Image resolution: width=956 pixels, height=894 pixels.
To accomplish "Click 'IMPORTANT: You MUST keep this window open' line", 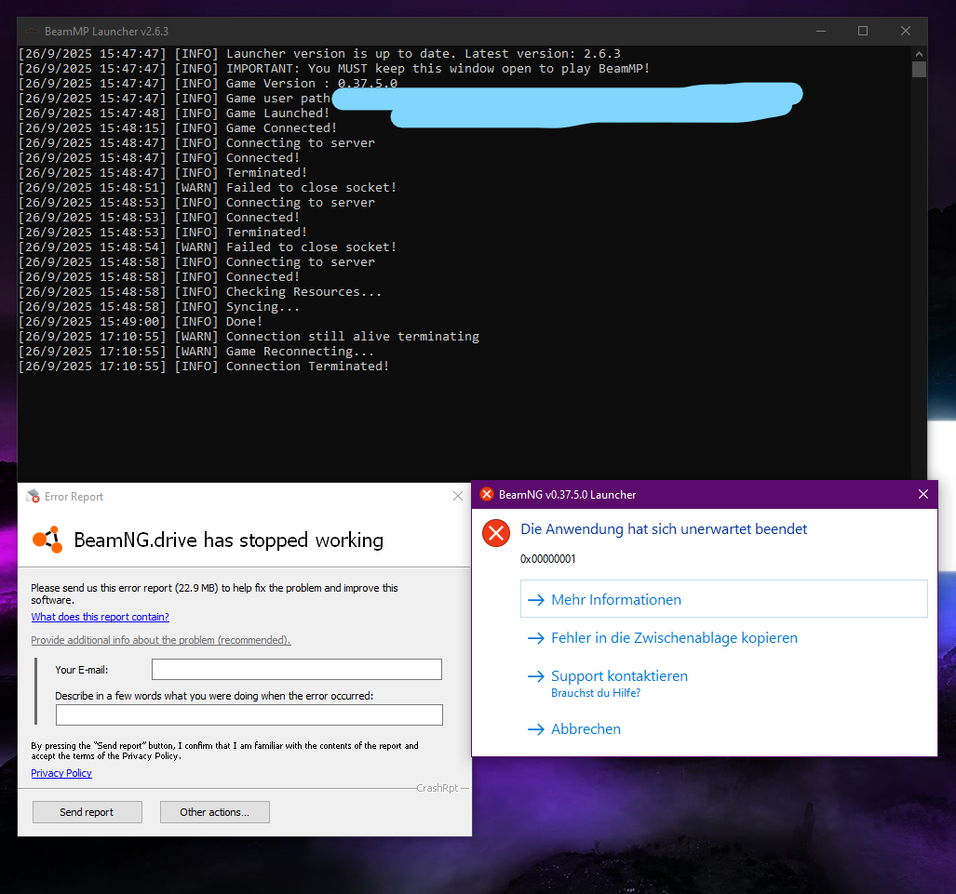I will (x=334, y=69).
